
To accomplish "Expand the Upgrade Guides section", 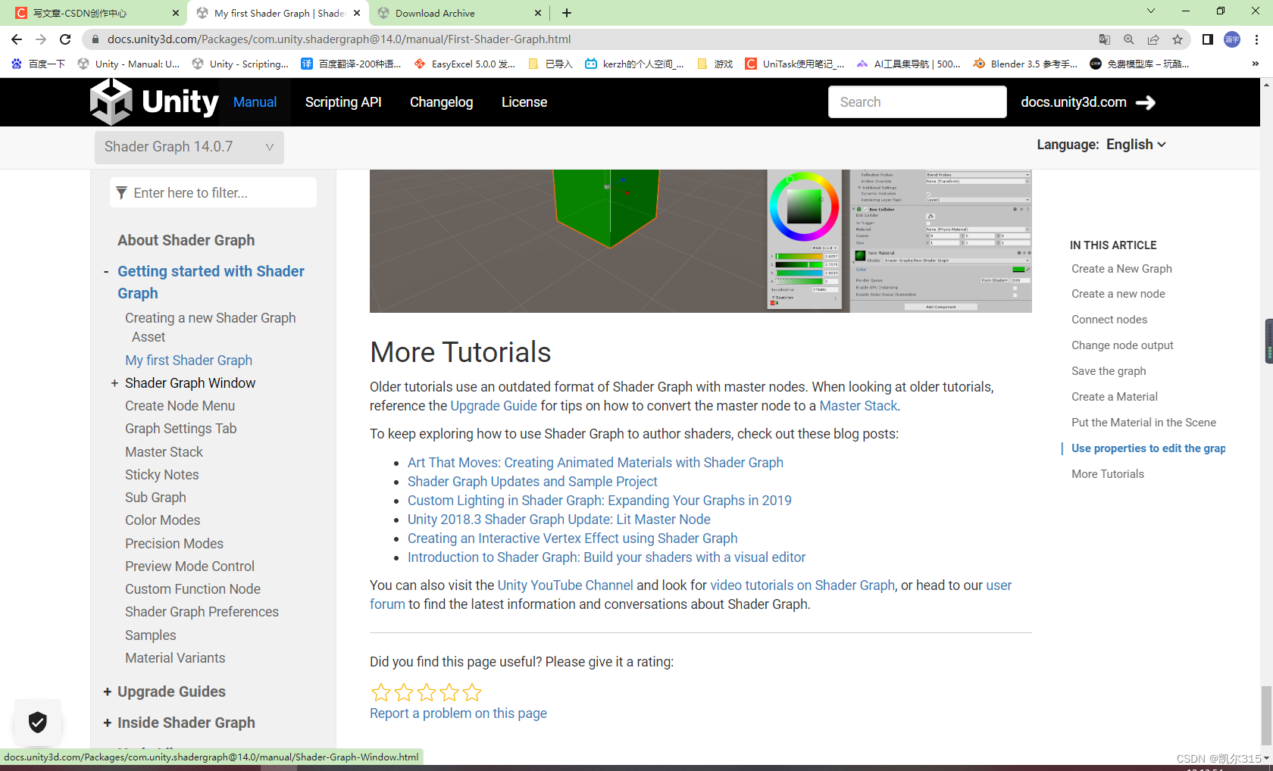I will tap(107, 691).
